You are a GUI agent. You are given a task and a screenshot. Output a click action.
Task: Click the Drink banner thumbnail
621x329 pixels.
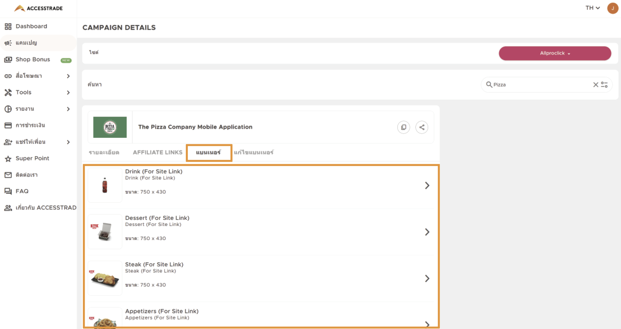coord(105,185)
